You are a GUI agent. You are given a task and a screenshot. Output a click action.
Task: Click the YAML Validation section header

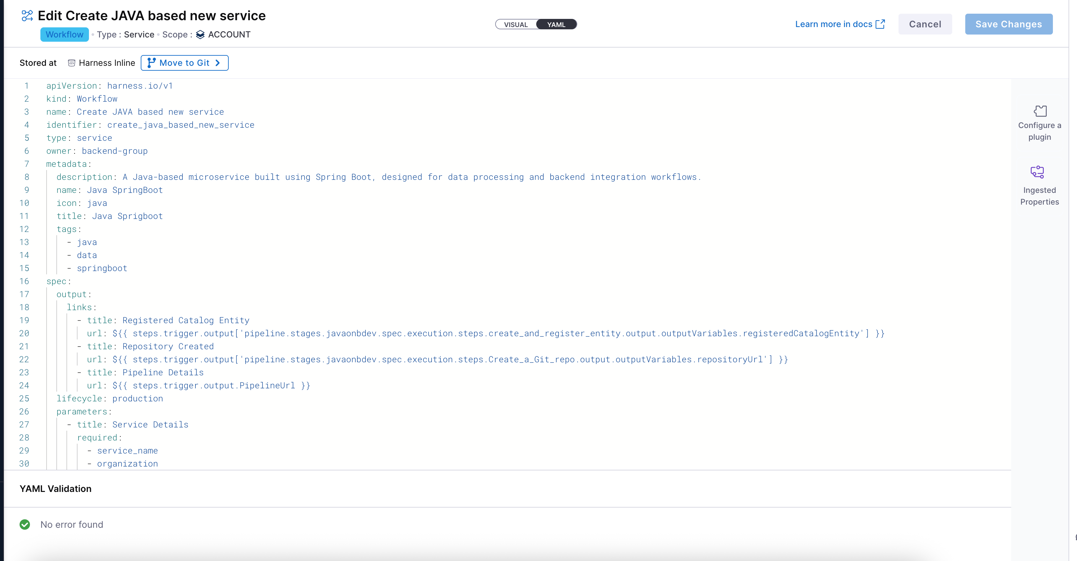55,488
